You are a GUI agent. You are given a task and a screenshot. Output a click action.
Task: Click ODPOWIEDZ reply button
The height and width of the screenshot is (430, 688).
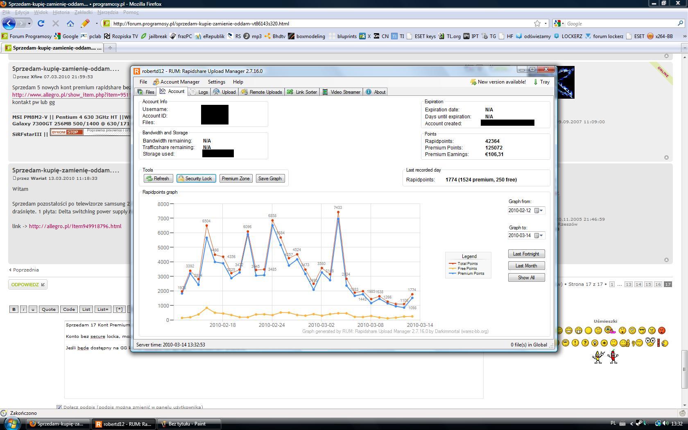point(28,285)
